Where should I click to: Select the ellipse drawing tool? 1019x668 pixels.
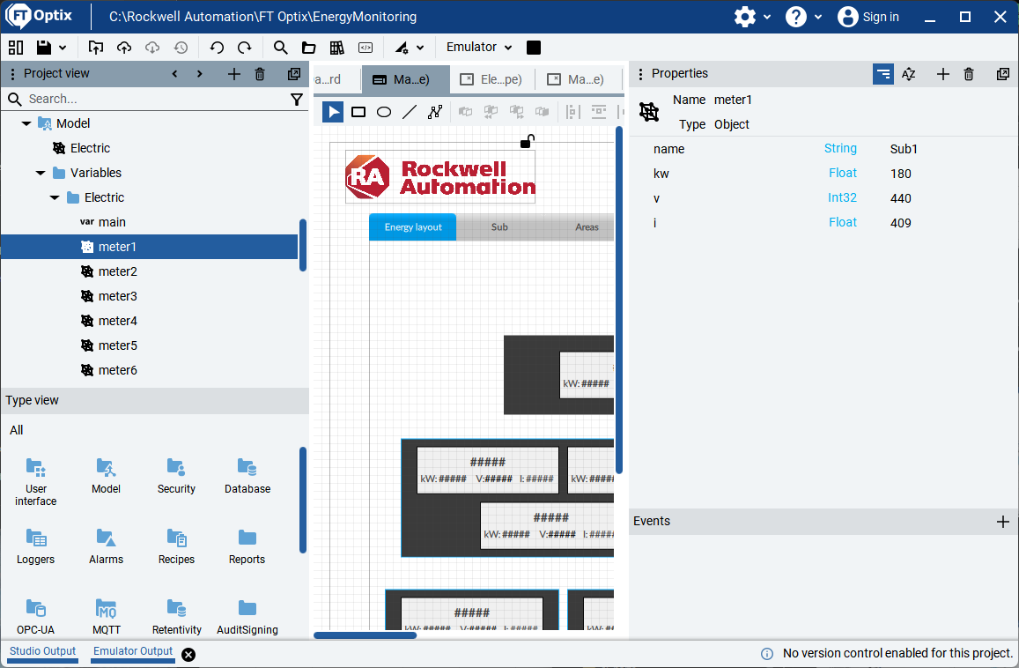384,112
